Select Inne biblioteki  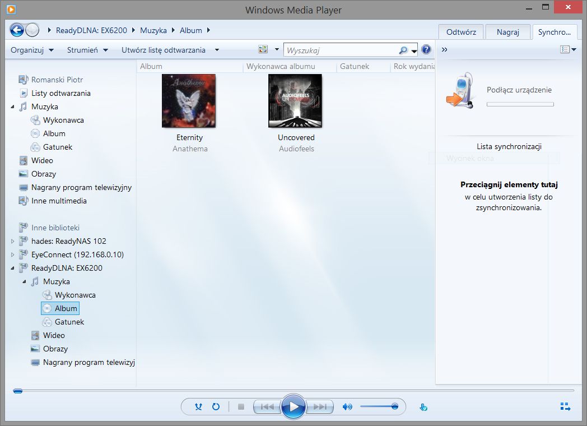(55, 228)
